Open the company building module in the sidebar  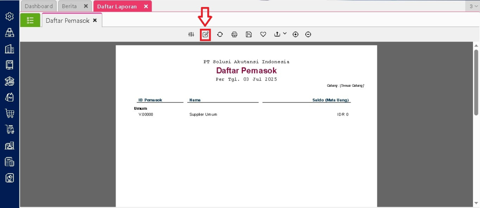click(9, 49)
